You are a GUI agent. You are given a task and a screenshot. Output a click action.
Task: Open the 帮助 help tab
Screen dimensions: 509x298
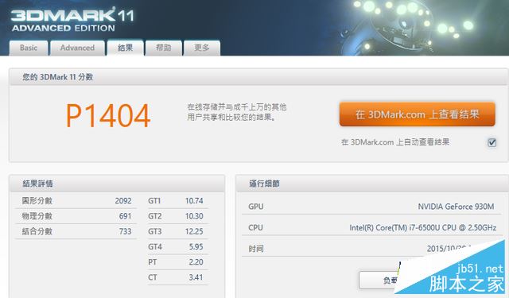[163, 48]
